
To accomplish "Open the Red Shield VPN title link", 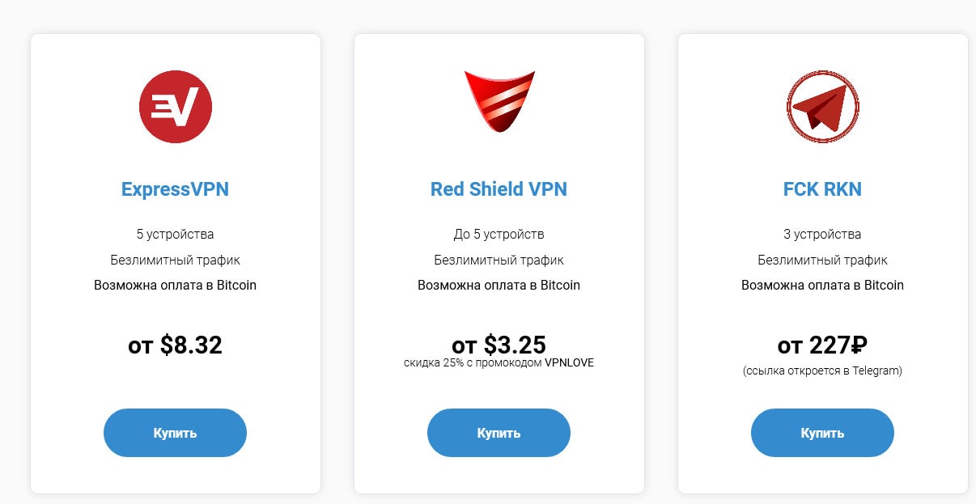I will [x=499, y=189].
